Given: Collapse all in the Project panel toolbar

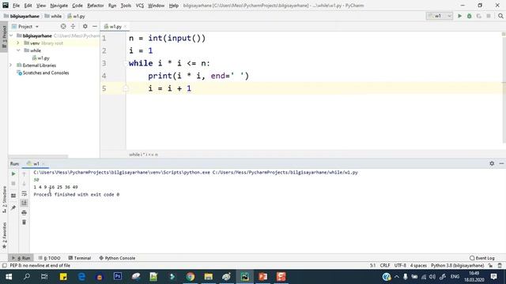Looking at the screenshot, I should click(x=73, y=26).
